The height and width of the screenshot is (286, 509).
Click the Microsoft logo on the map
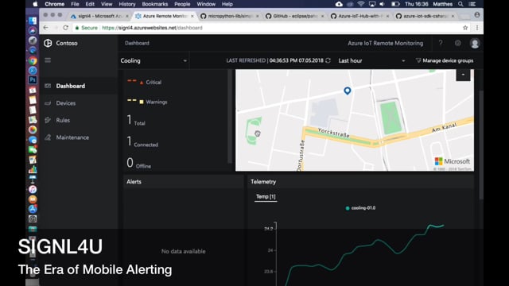(453, 161)
